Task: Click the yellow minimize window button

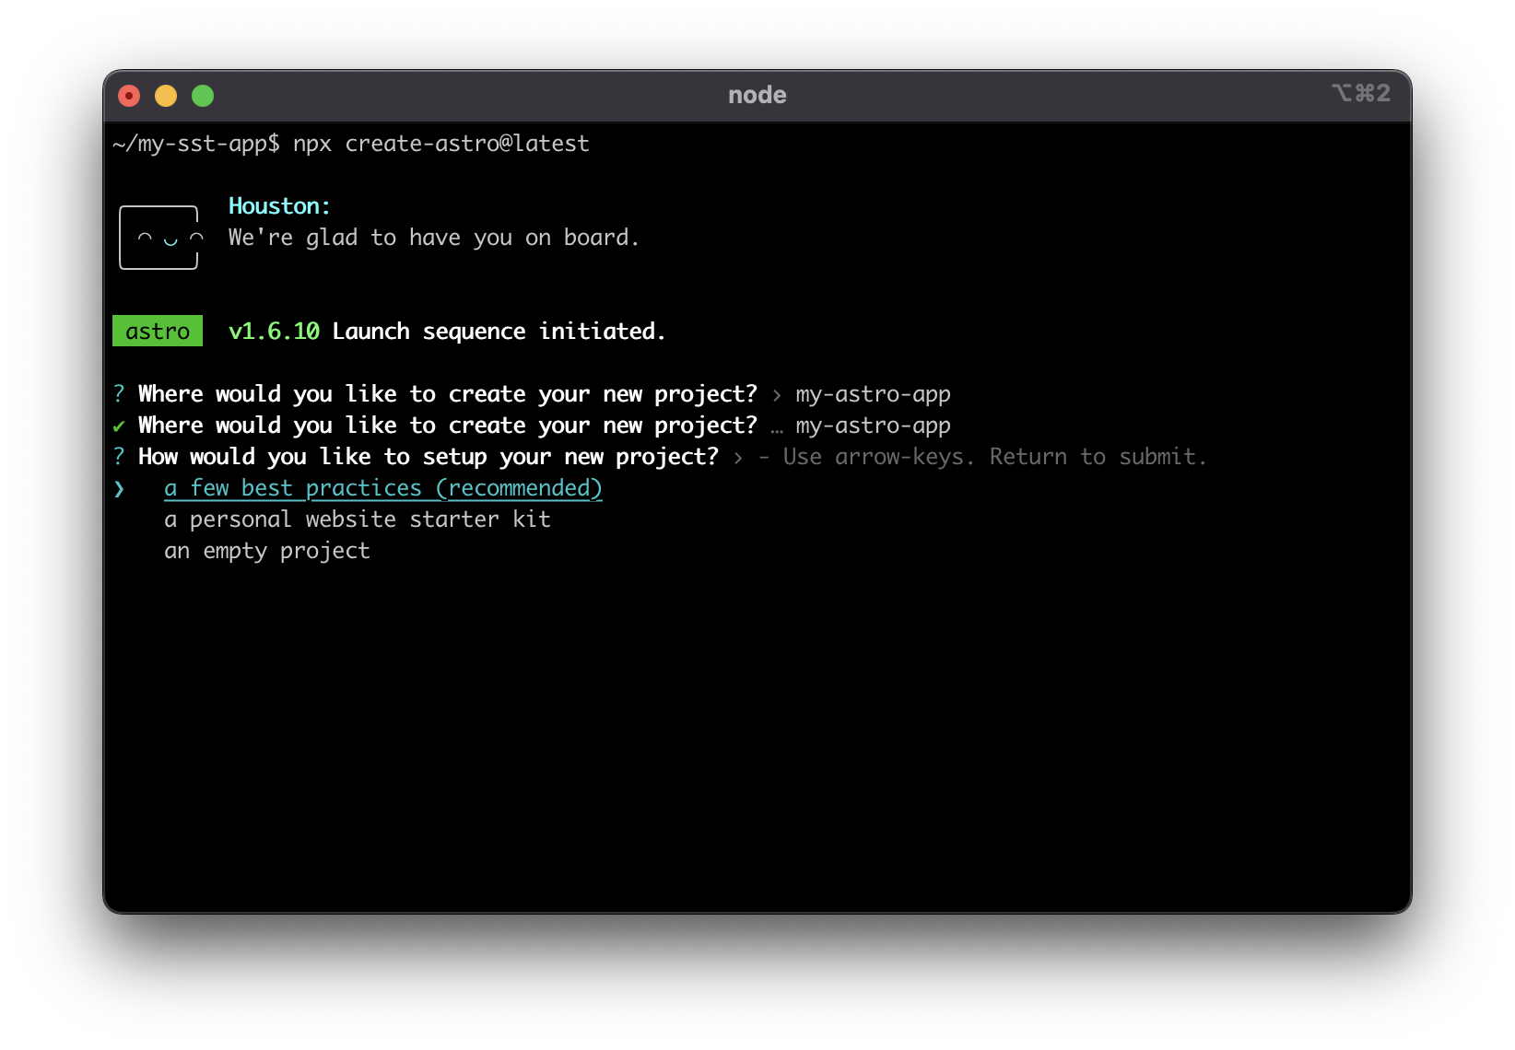Action: point(166,96)
